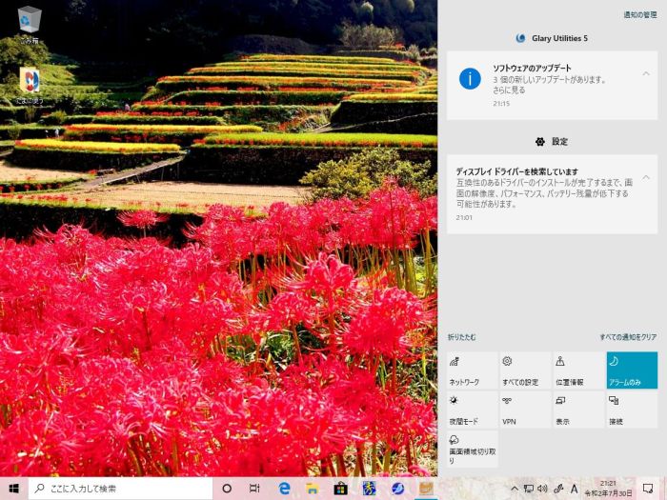Open 通知の管理 manage notifications link

click(639, 15)
